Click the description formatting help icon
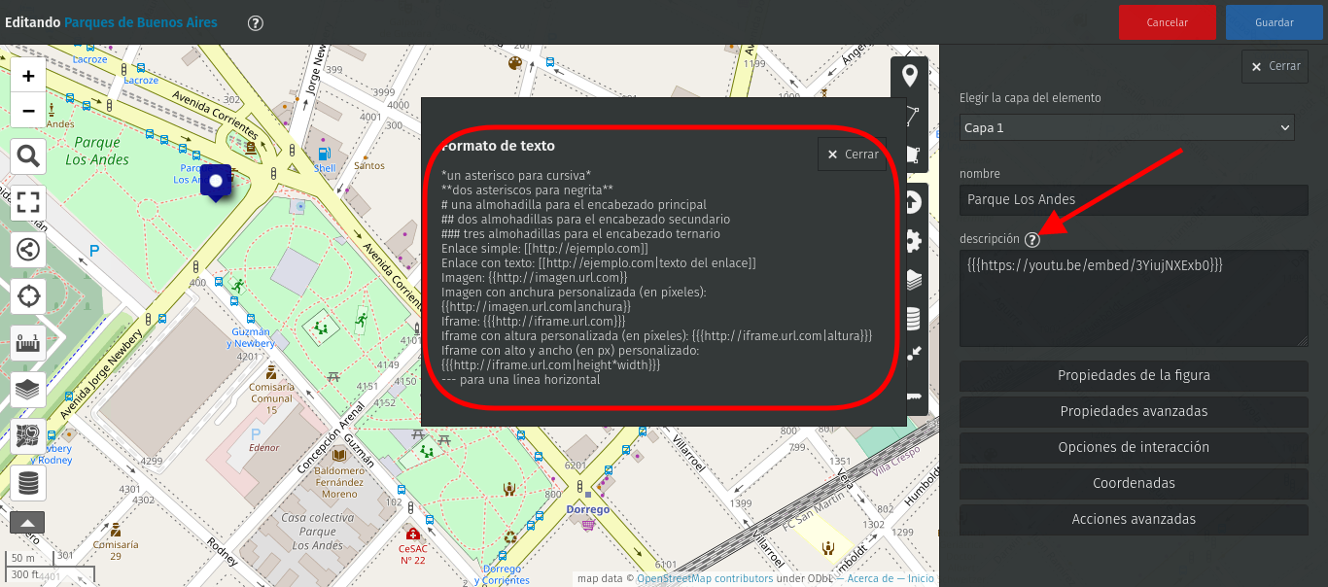This screenshot has height=587, width=1328. 1032,240
